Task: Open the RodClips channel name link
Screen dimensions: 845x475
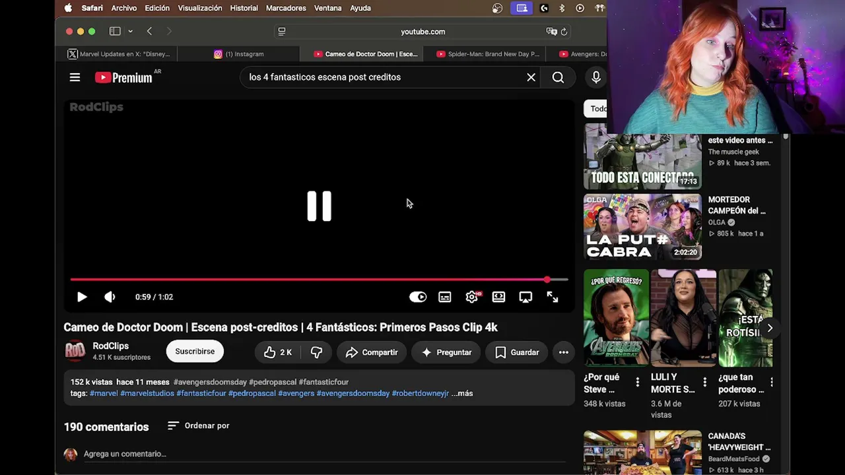Action: point(111,346)
